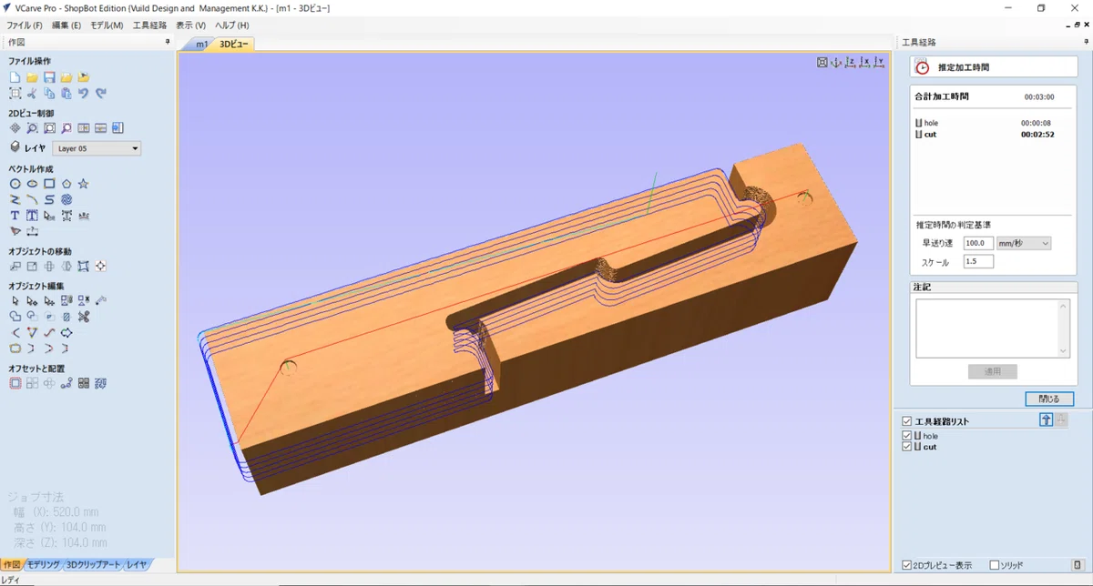This screenshot has height=586, width=1093.
Task: Select the Draw Circle tool
Action: [15, 184]
